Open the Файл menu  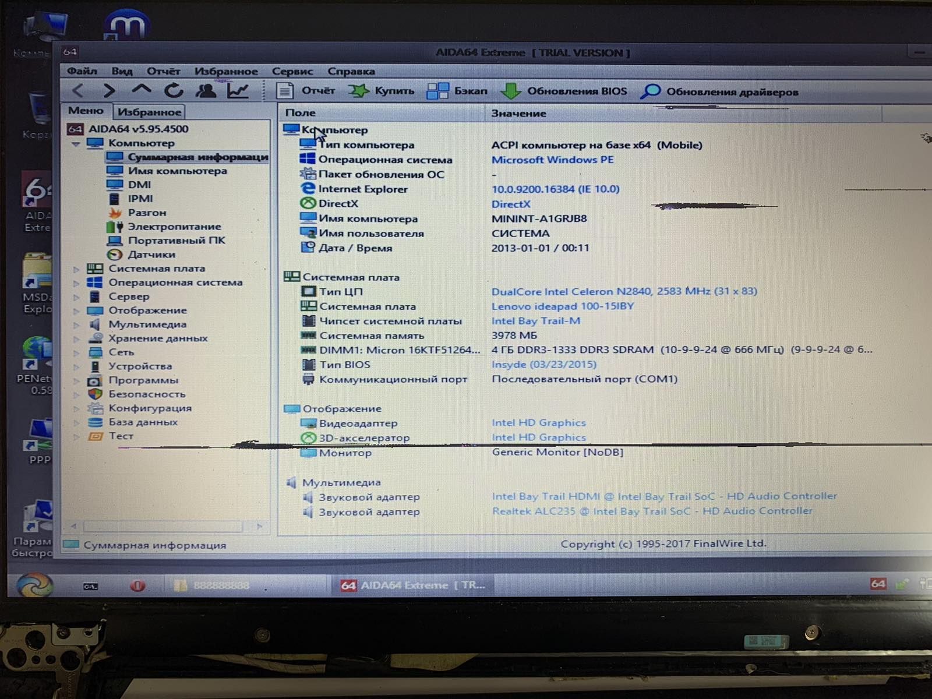(82, 71)
